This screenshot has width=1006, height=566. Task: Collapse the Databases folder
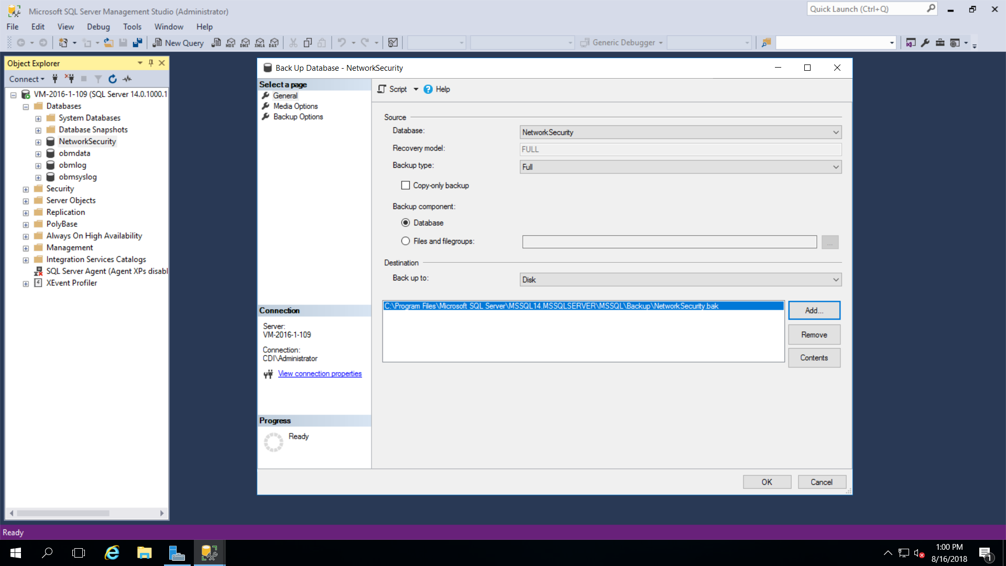[26, 106]
